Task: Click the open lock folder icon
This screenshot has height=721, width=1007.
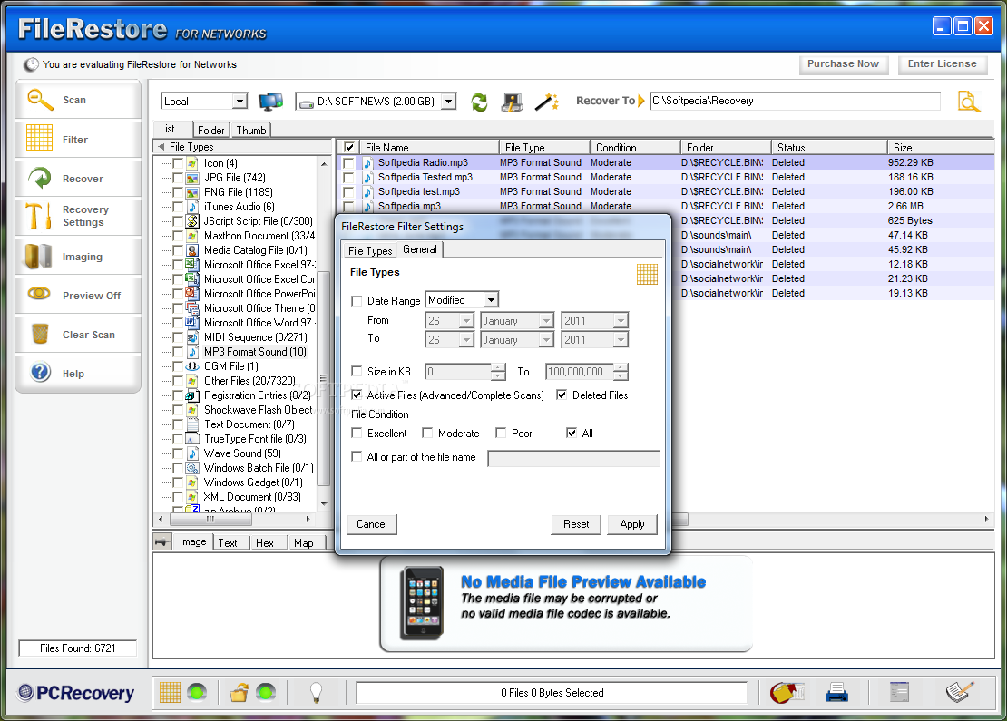Action: 240,692
